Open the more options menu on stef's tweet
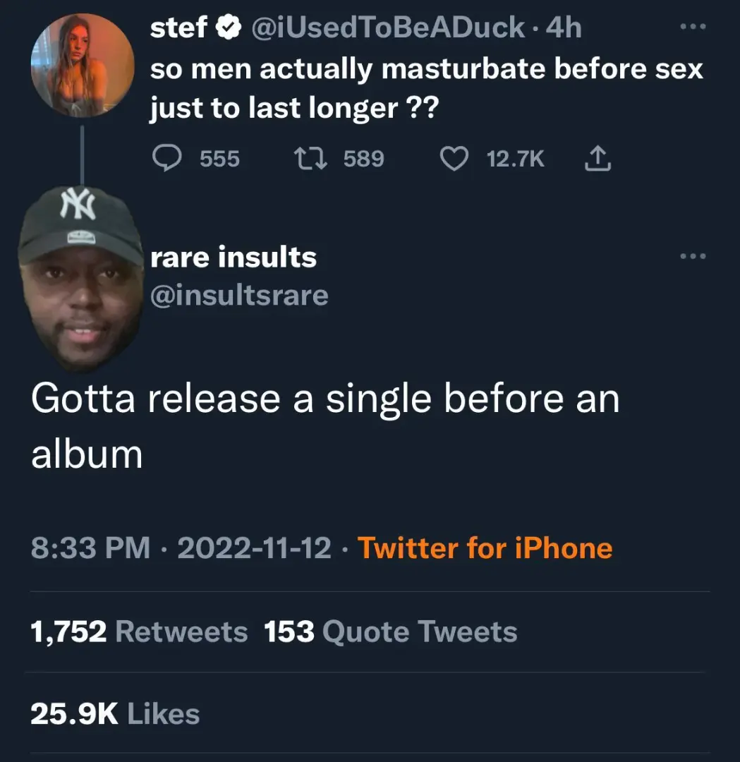 [x=692, y=27]
